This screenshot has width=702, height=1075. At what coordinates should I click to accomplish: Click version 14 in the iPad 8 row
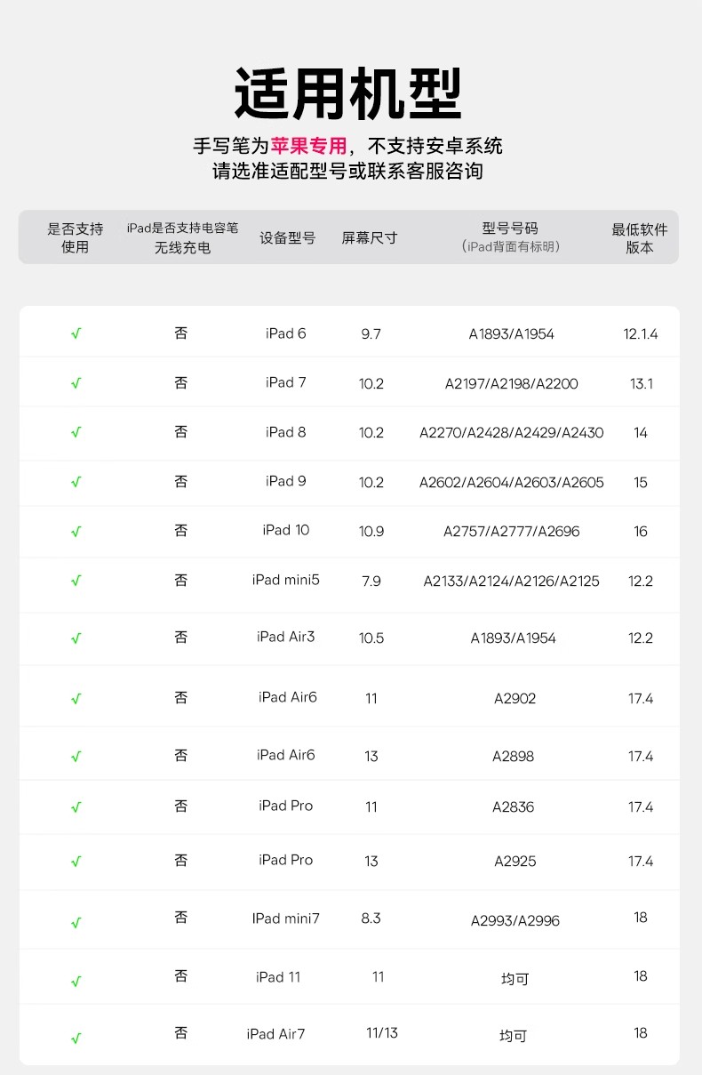pos(641,433)
